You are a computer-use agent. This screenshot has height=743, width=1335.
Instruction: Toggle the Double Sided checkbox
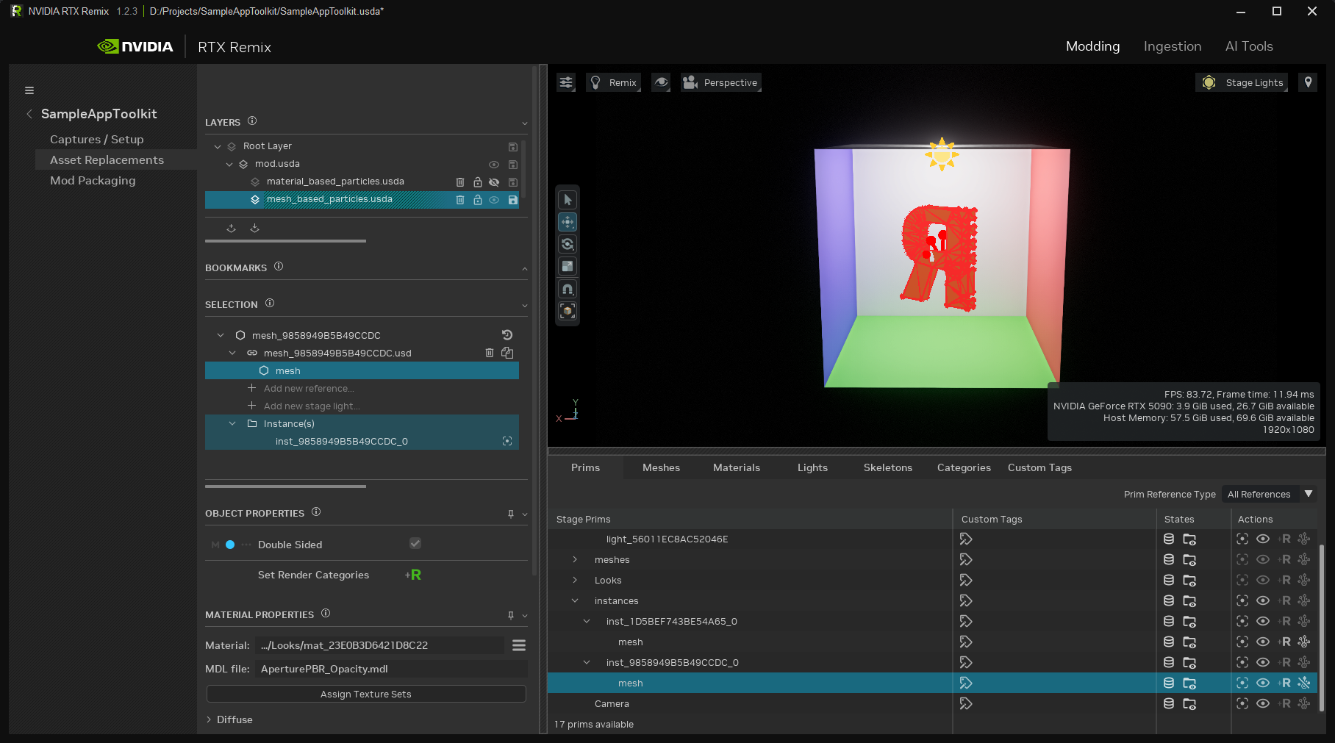tap(415, 544)
